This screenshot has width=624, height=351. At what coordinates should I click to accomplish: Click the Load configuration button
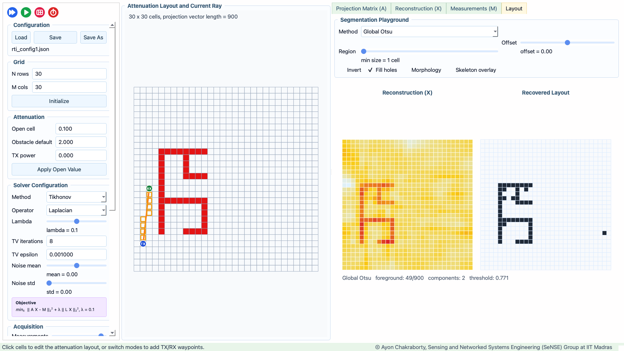pos(21,37)
